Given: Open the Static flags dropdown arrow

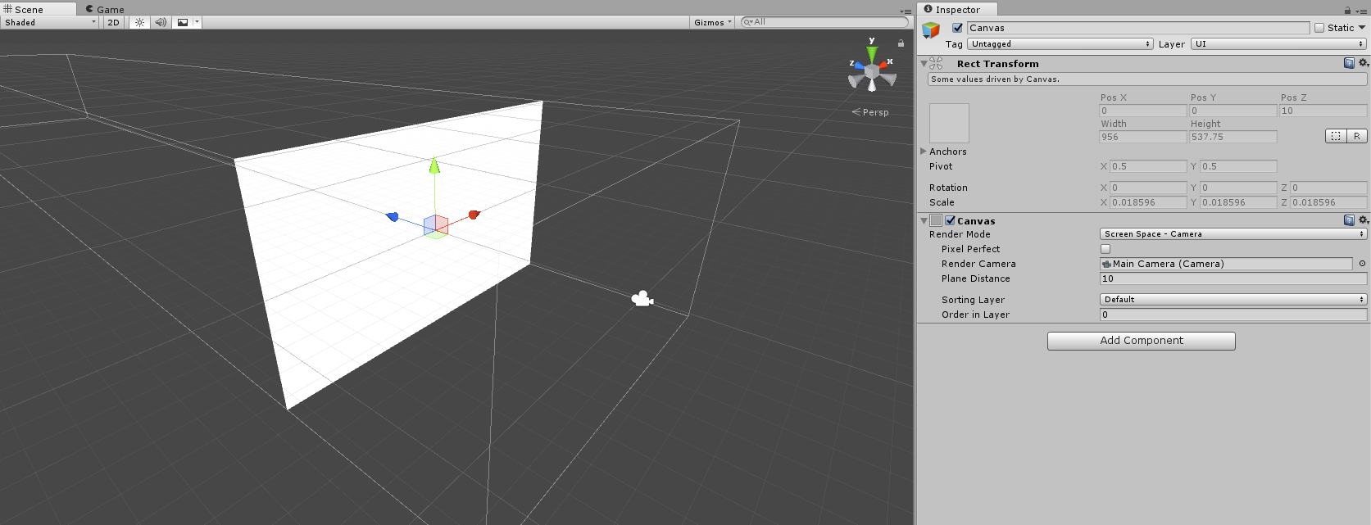Looking at the screenshot, I should 1362,28.
